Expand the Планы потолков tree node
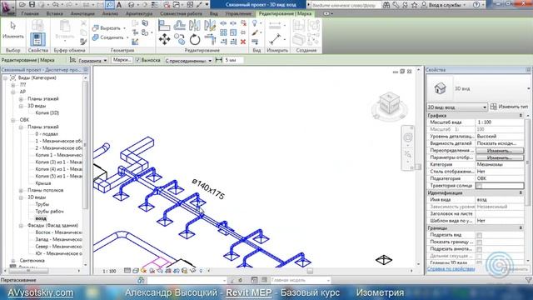This screenshot has width=533, height=300. (x=21, y=191)
